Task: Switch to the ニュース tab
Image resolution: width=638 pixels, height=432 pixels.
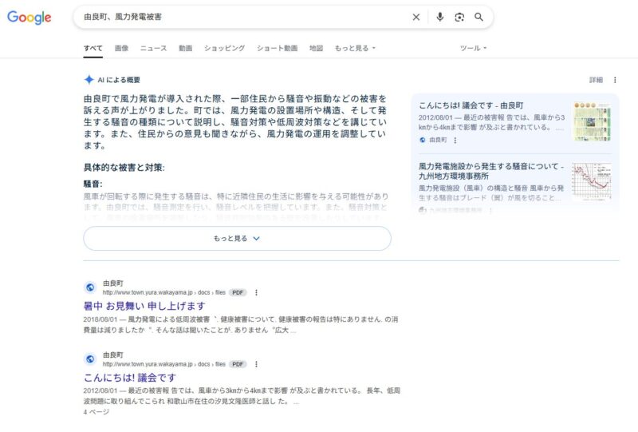Action: 153,48
